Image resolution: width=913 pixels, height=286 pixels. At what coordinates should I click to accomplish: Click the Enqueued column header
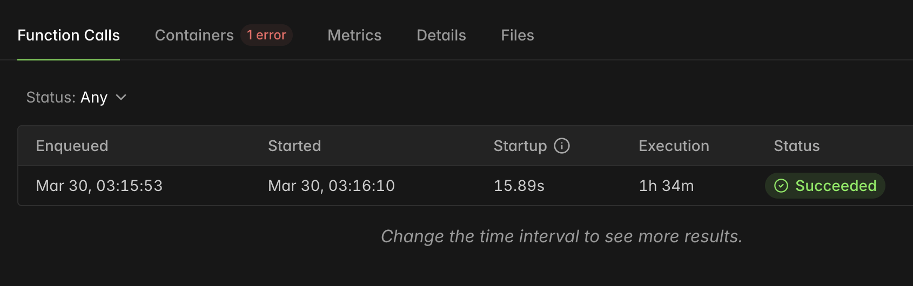tap(72, 146)
